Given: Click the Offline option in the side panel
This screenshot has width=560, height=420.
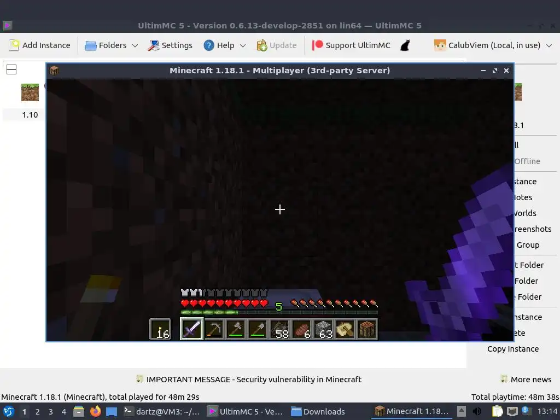Looking at the screenshot, I should tap(527, 161).
